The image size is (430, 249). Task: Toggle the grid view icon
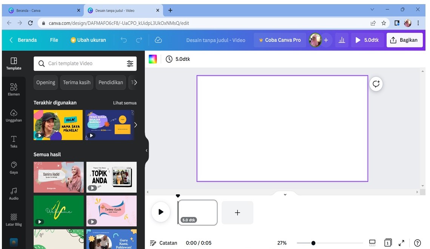click(372, 243)
